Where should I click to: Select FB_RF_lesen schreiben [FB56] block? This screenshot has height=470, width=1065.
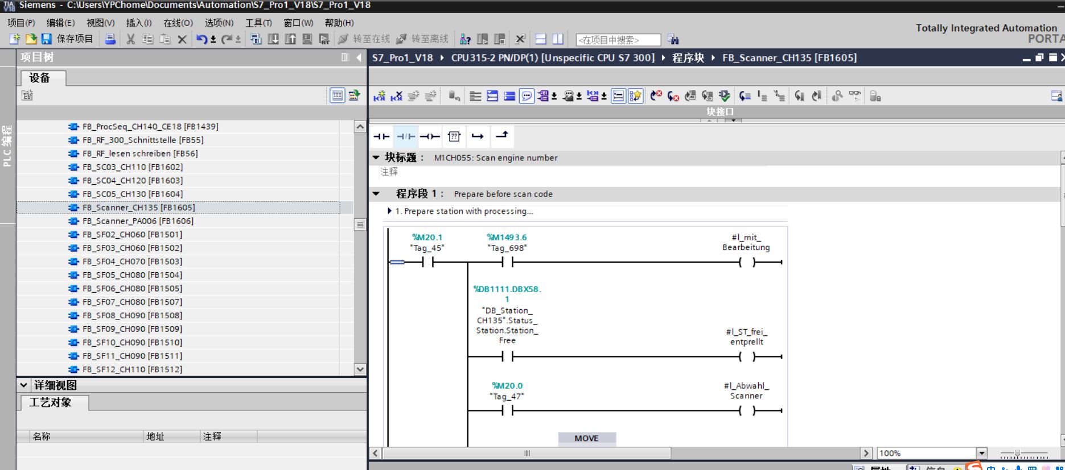140,153
